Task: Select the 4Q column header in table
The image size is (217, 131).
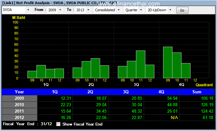Action: tap(161, 92)
